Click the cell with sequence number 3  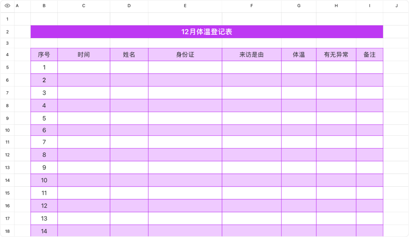click(44, 93)
